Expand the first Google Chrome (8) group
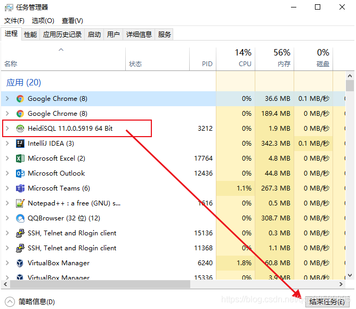 click(7, 99)
